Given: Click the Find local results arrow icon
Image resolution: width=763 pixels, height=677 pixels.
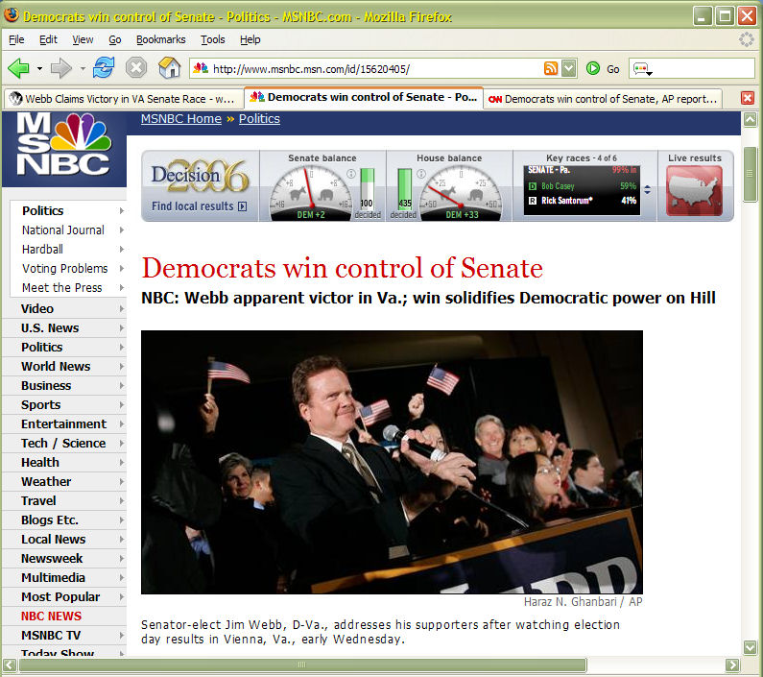Looking at the screenshot, I should click(x=242, y=206).
